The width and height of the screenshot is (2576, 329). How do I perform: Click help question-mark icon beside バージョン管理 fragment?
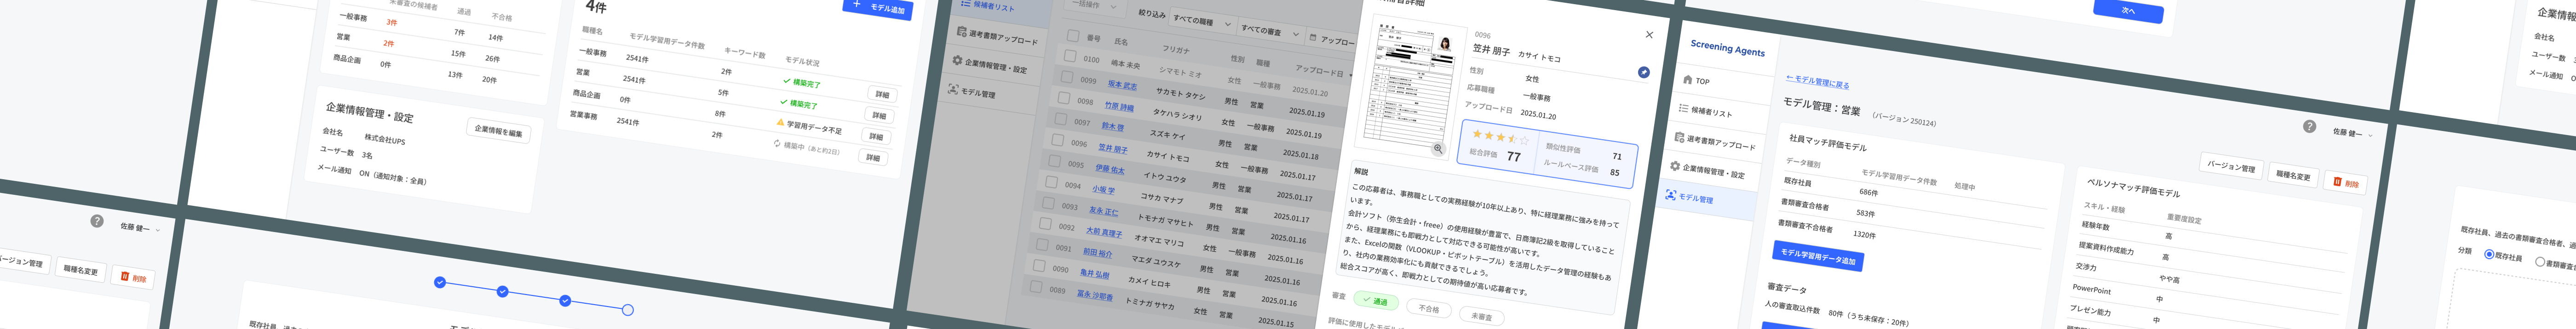tap(97, 221)
